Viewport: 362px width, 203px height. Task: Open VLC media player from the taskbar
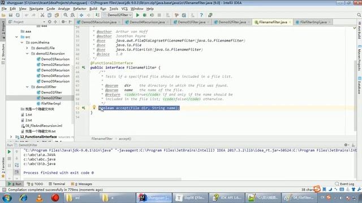pos(39,198)
